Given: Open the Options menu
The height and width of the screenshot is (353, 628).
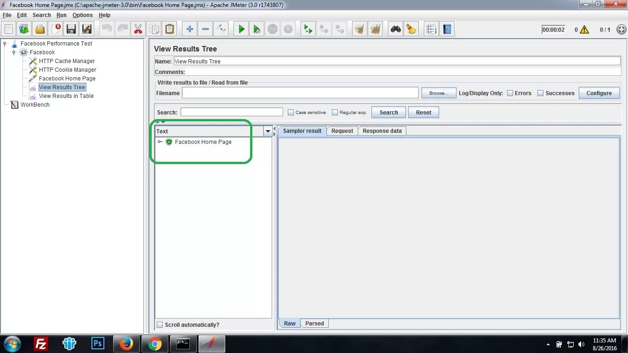Looking at the screenshot, I should click(x=83, y=15).
